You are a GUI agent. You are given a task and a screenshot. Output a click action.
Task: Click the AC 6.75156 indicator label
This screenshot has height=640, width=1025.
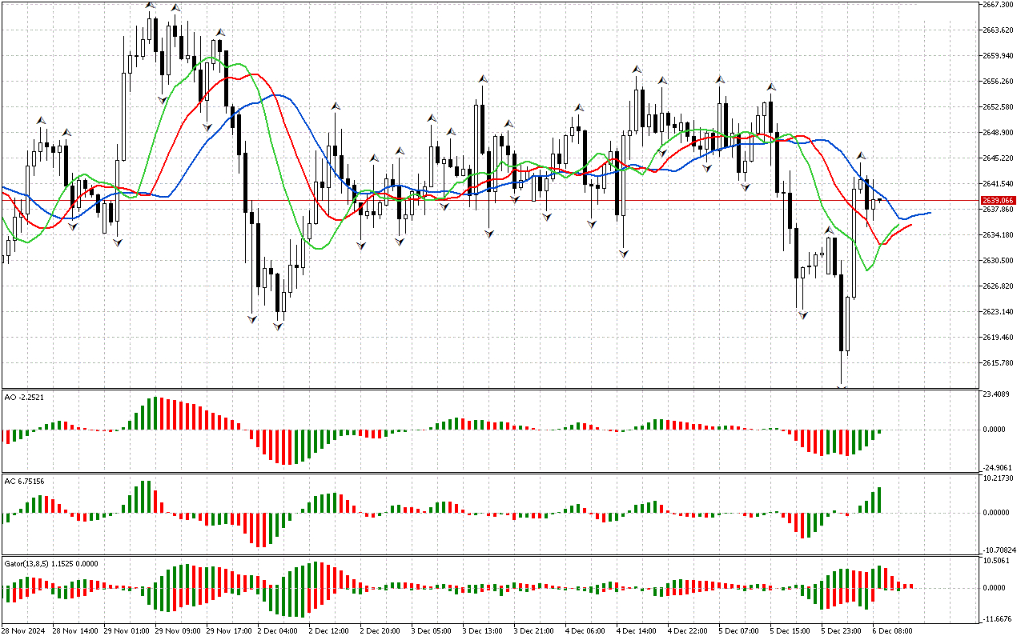24,481
